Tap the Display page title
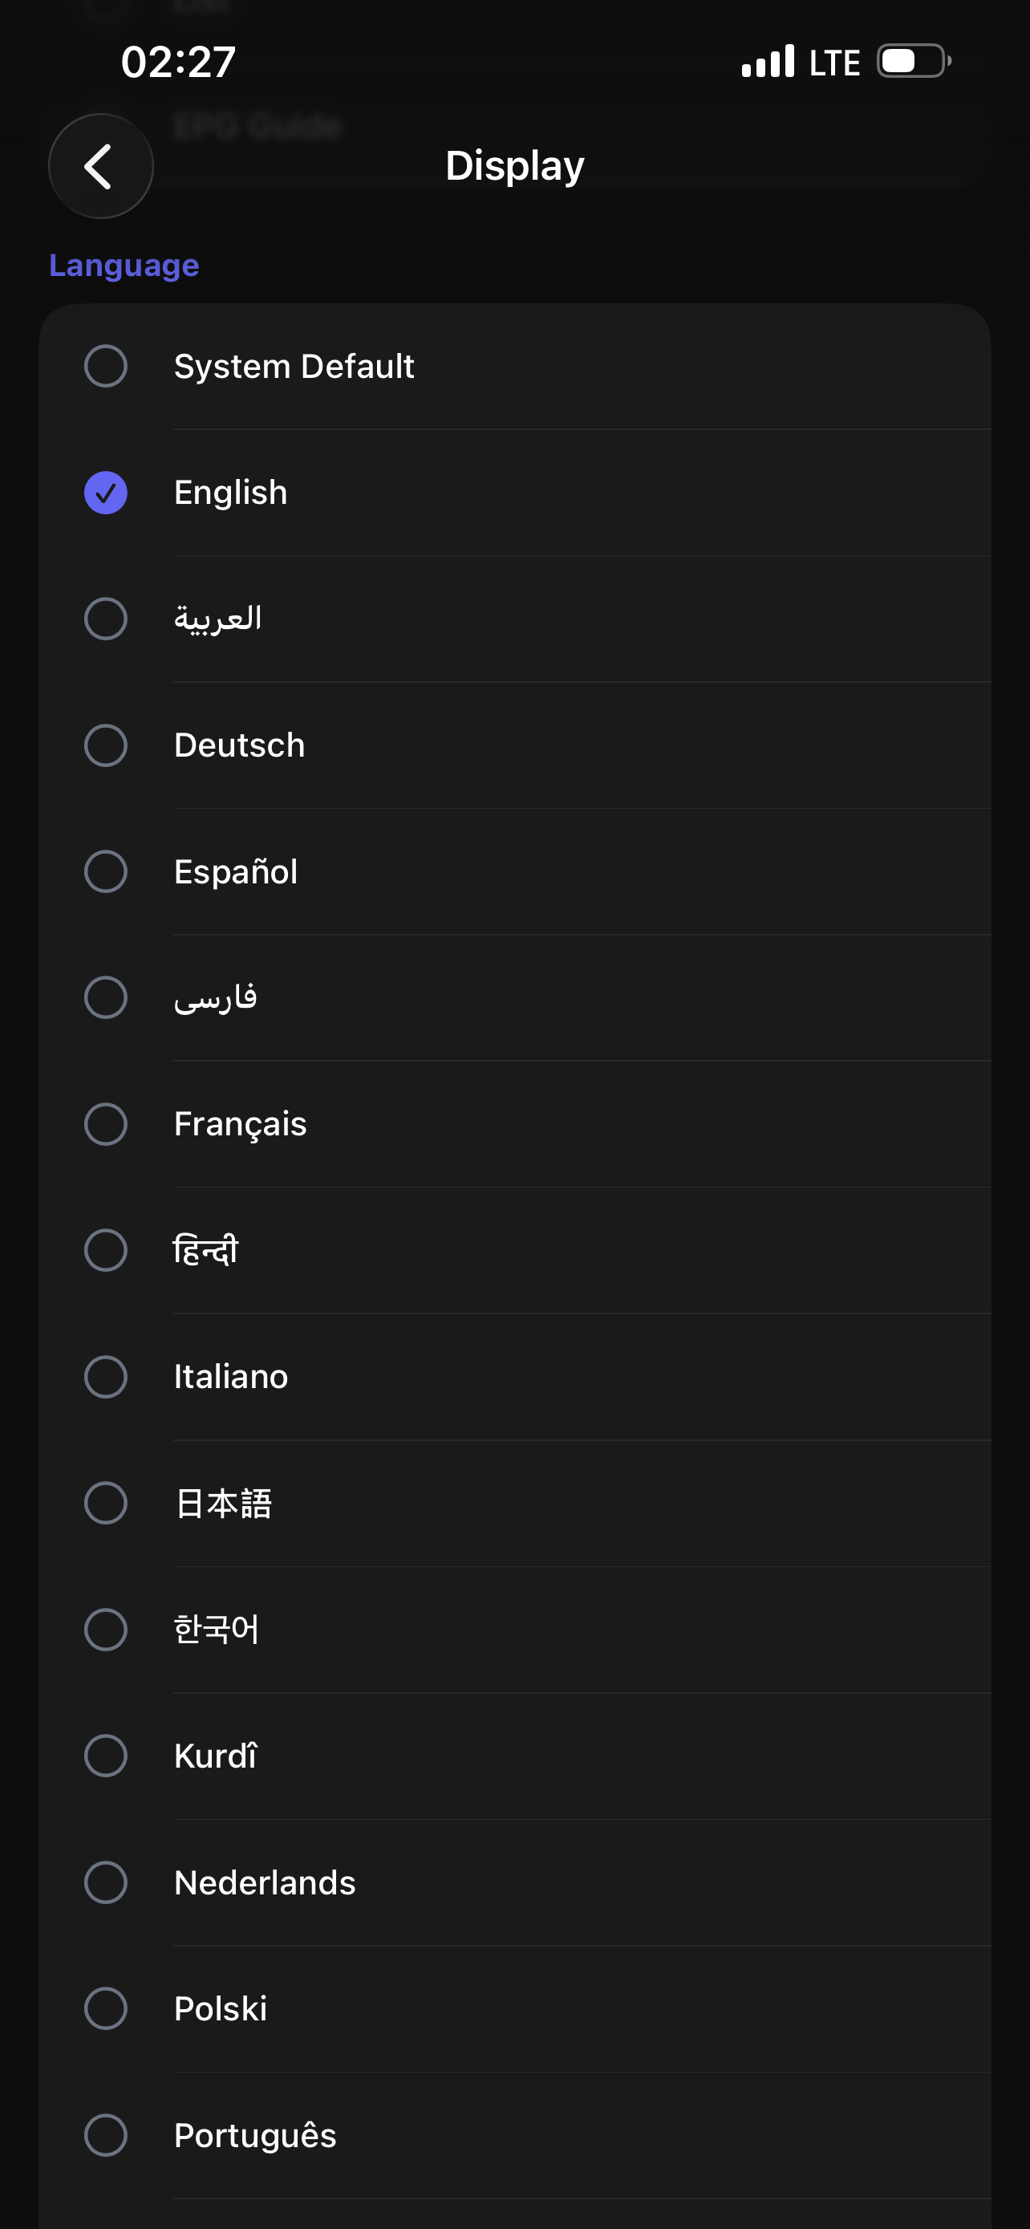This screenshot has height=2229, width=1030. tap(514, 165)
